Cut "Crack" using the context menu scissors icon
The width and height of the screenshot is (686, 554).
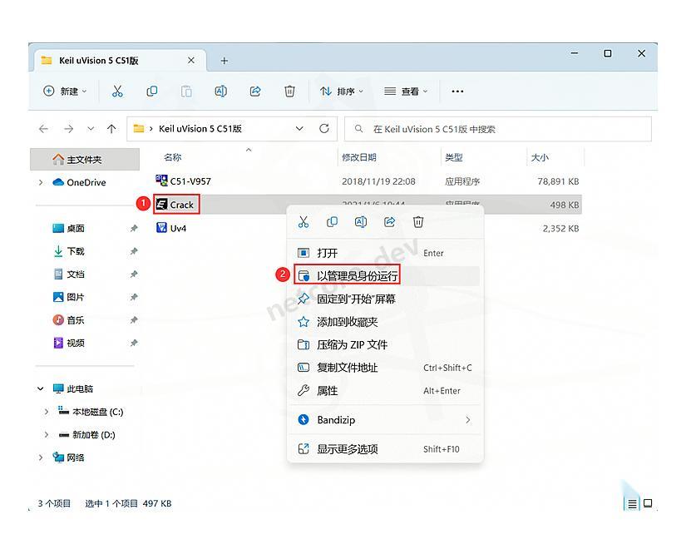(x=304, y=222)
